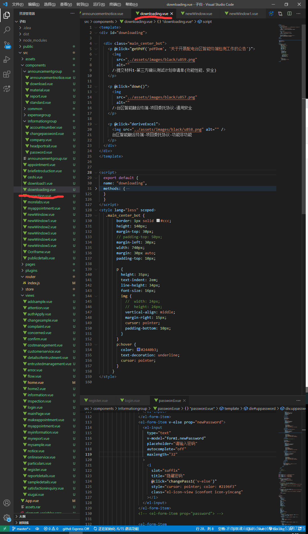Open errors and warnings in status bar
Viewport: 308px width, 534px height.
click(51, 529)
